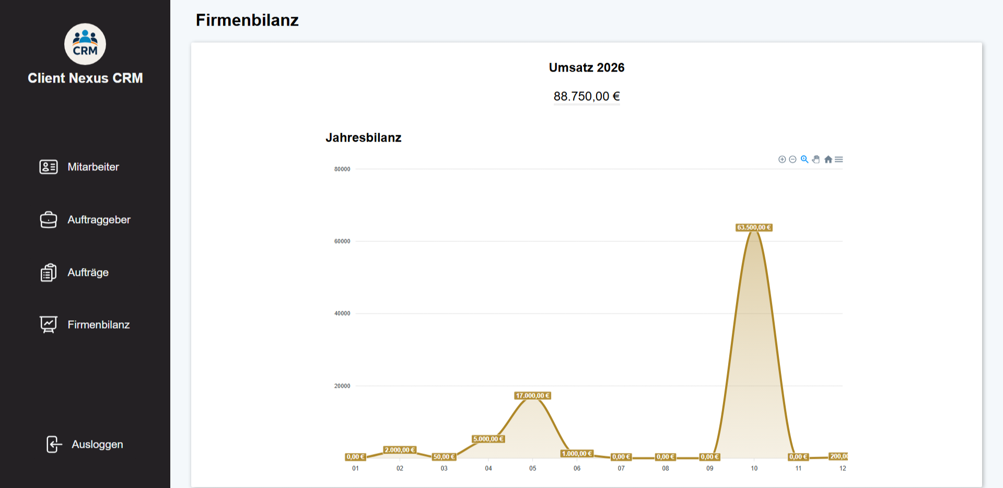Click the Client Nexus CRM title
The image size is (1003, 488).
85,78
